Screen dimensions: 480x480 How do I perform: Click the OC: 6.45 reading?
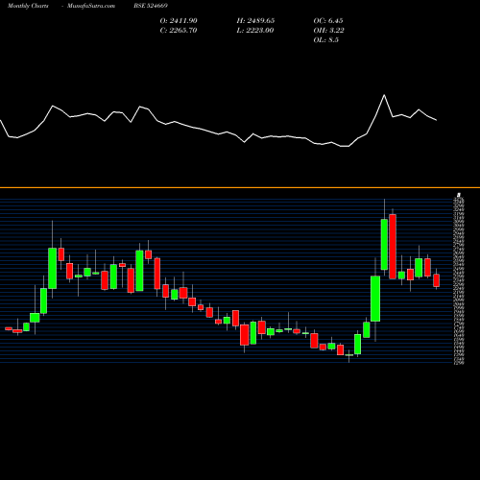[x=328, y=21]
